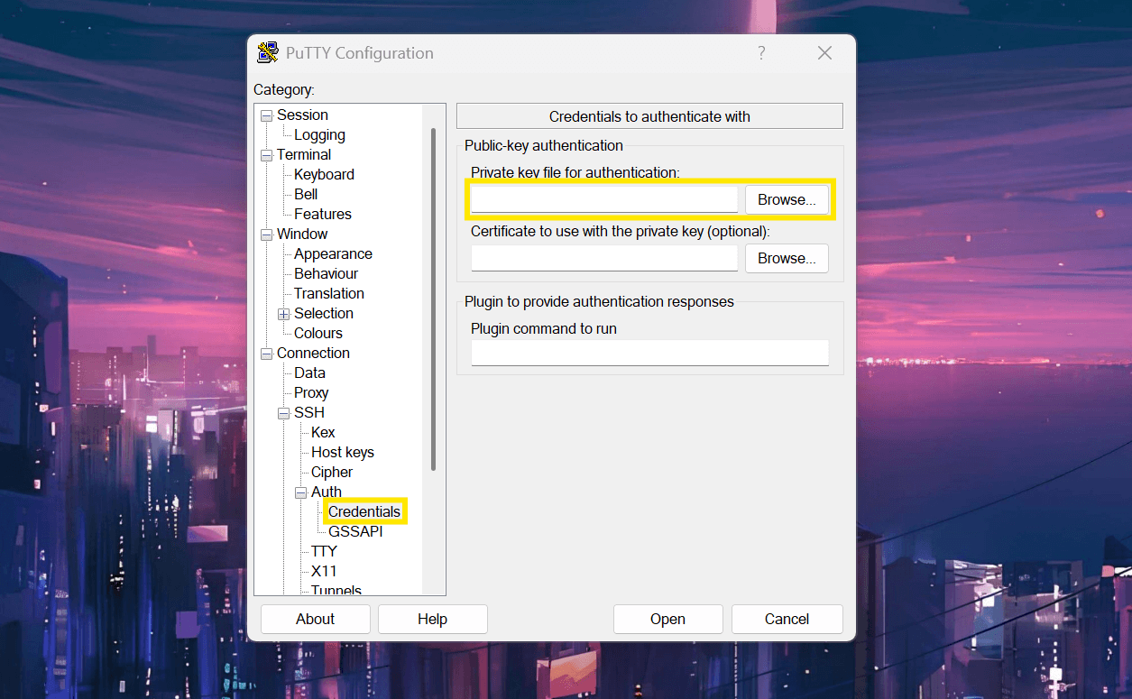
Task: Open the Kex settings
Action: click(323, 432)
